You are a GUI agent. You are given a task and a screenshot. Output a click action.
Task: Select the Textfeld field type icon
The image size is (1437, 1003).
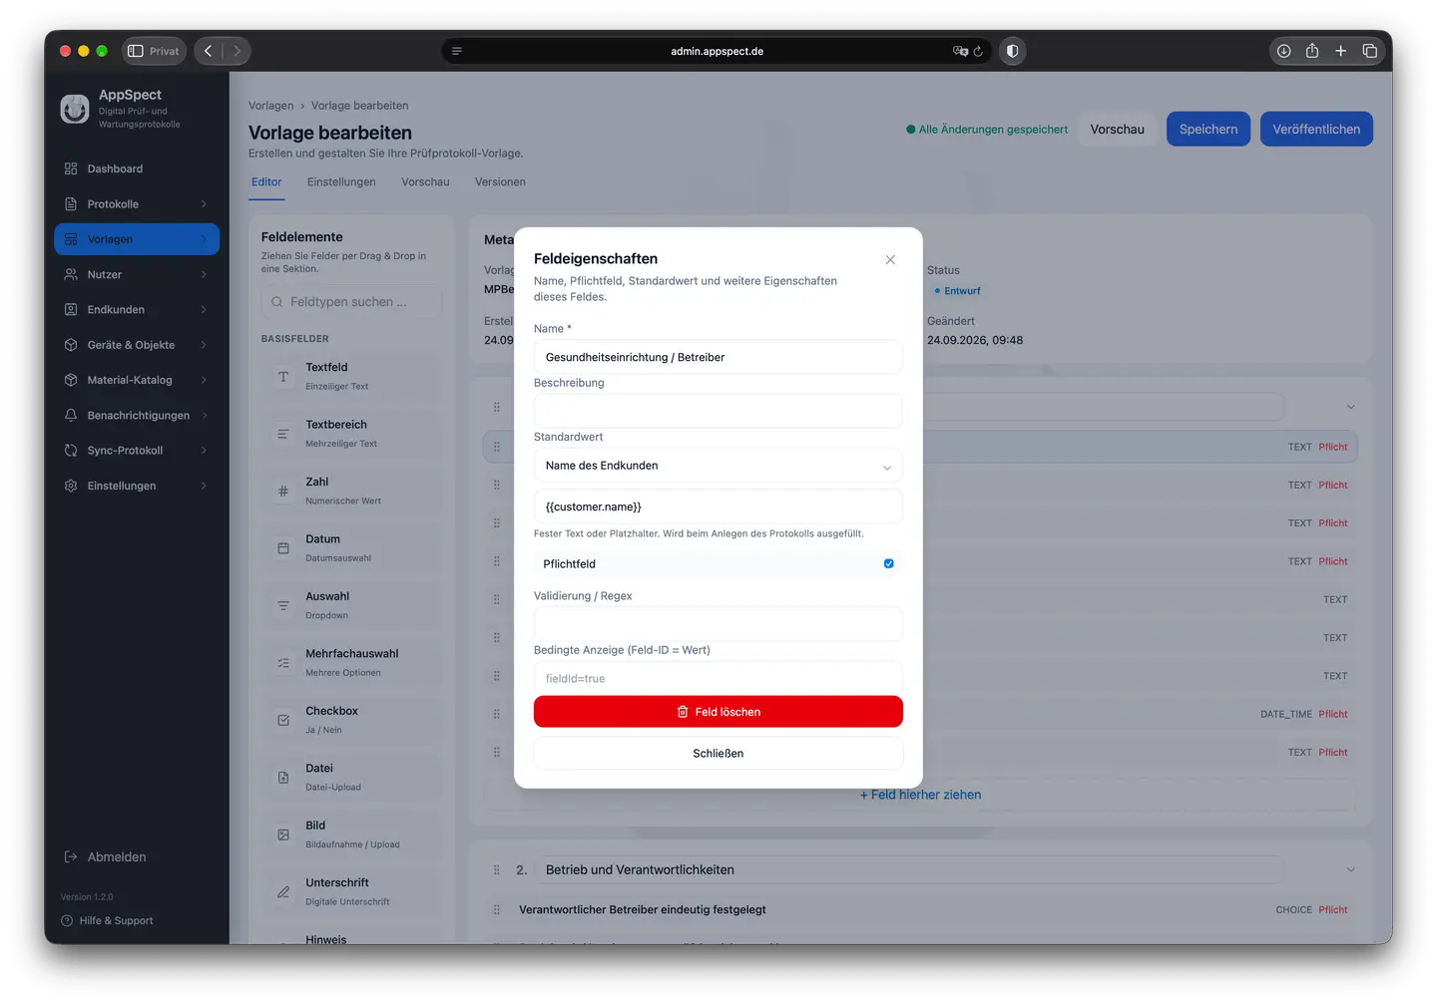point(283,377)
